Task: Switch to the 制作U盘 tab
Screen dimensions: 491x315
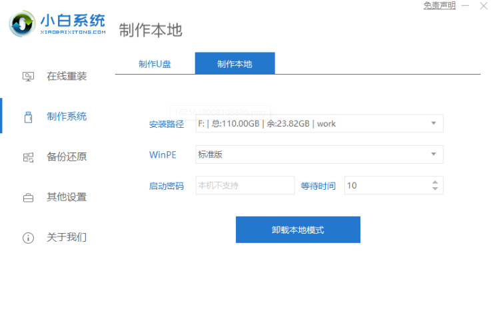Action: pyautogui.click(x=155, y=64)
